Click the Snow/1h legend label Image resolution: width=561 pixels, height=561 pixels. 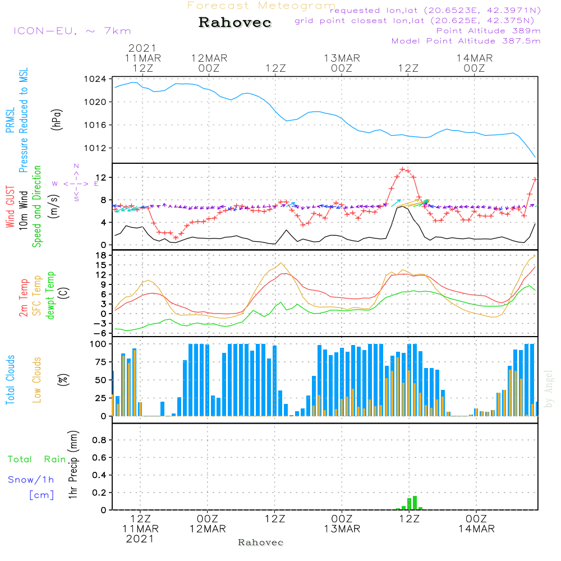coord(31,480)
